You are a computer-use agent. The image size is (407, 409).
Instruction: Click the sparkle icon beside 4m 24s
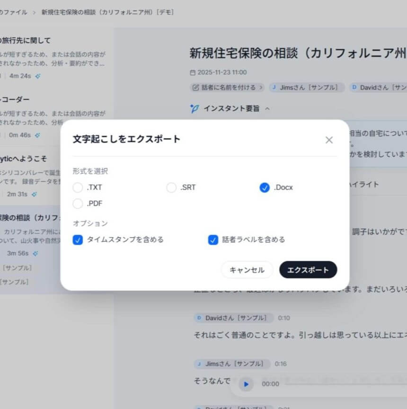tap(38, 76)
